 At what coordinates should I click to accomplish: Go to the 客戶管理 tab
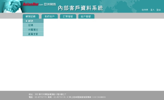86,16
